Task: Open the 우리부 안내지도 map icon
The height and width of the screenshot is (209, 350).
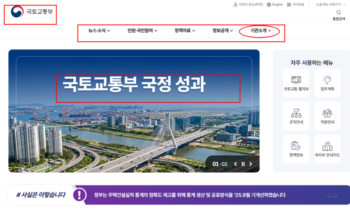Action: [x=327, y=146]
